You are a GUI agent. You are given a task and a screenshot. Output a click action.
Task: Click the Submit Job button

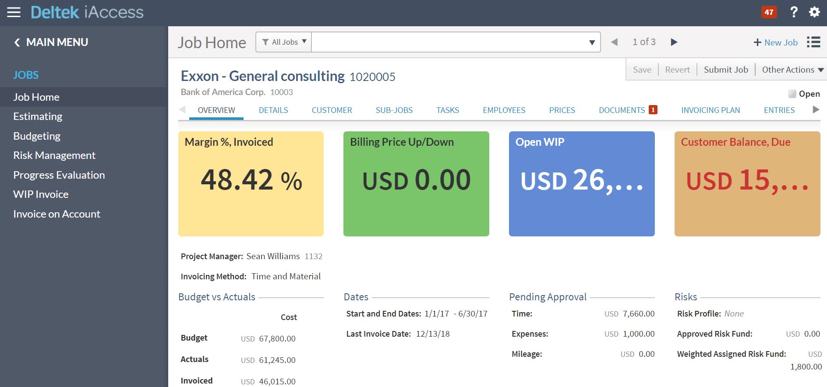click(x=726, y=70)
